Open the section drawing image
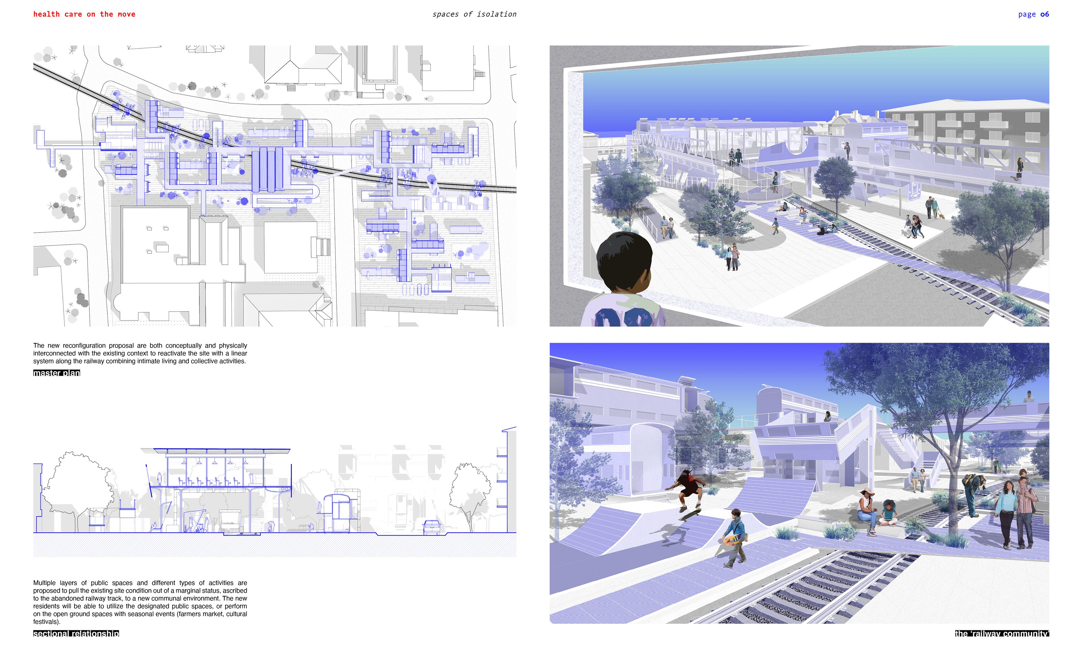The height and width of the screenshot is (666, 1066). point(275,491)
